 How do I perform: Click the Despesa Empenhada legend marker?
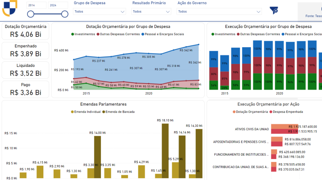coord(271,111)
